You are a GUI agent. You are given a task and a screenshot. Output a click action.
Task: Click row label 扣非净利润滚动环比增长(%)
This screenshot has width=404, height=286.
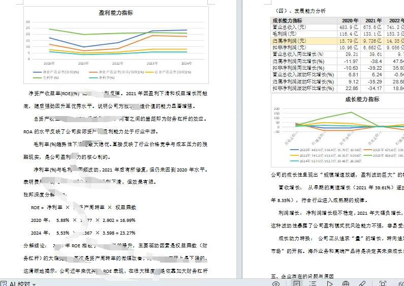[x=304, y=89]
